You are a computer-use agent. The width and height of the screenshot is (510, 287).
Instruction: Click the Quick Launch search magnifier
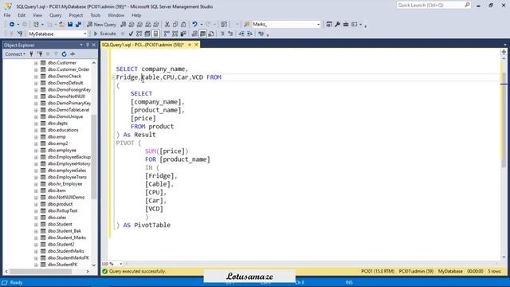click(x=467, y=5)
